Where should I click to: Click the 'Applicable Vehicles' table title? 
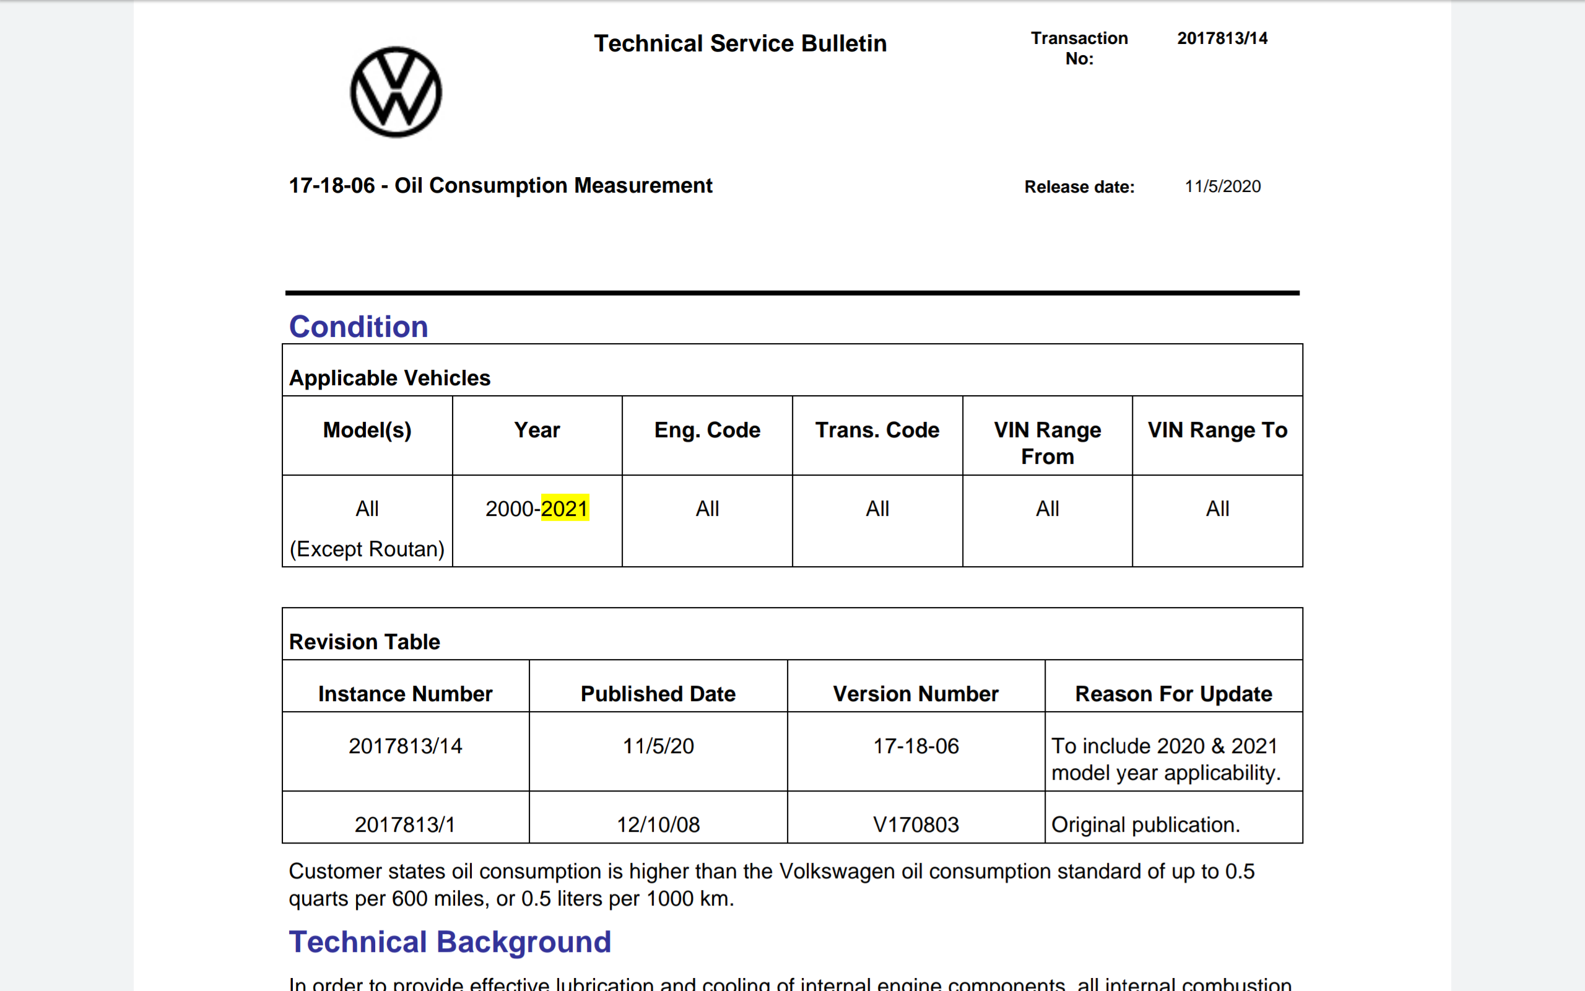click(x=389, y=378)
